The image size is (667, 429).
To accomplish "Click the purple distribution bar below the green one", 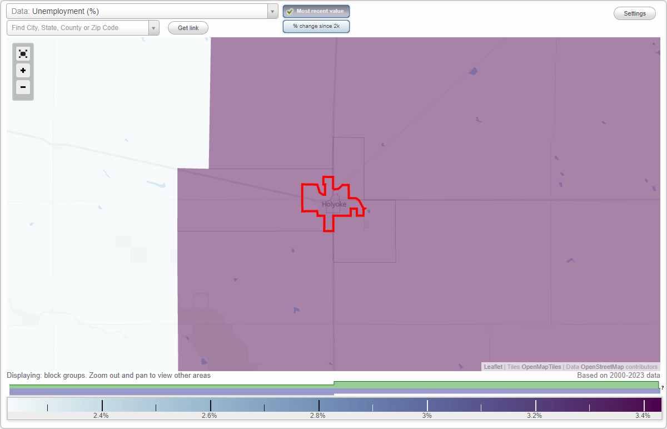I will pyautogui.click(x=334, y=391).
